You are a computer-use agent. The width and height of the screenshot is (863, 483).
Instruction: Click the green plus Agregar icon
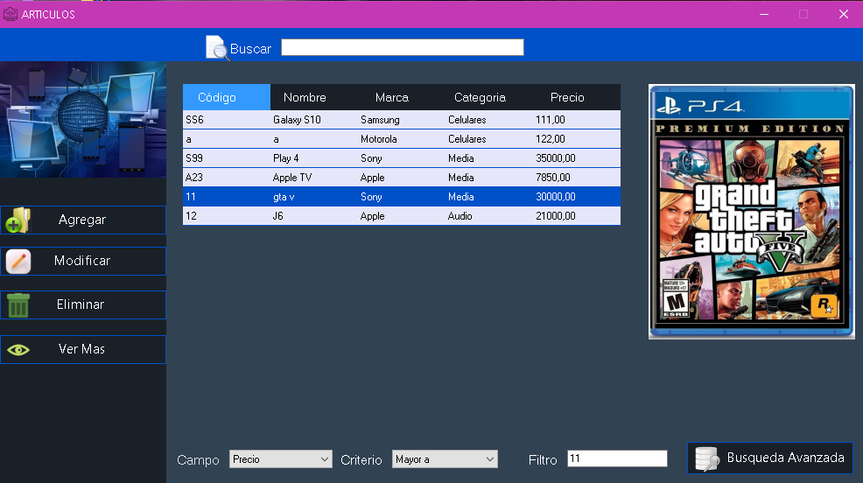(x=18, y=220)
